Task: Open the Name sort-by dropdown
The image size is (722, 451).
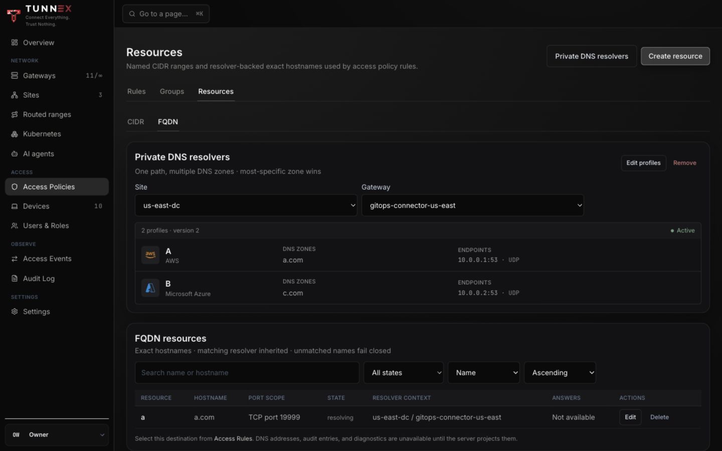Action: click(x=484, y=373)
